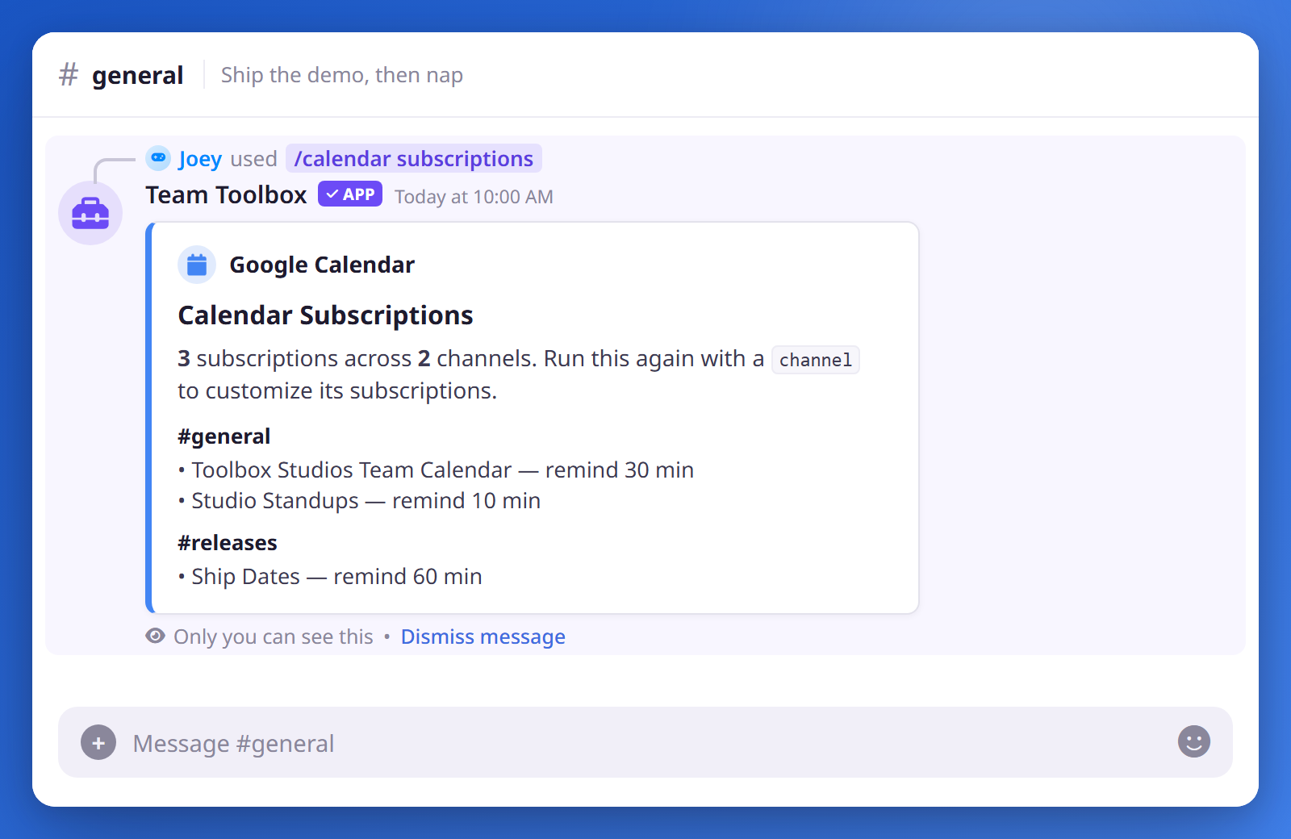
Task: Click the word 'used' in header
Action: [x=253, y=159]
